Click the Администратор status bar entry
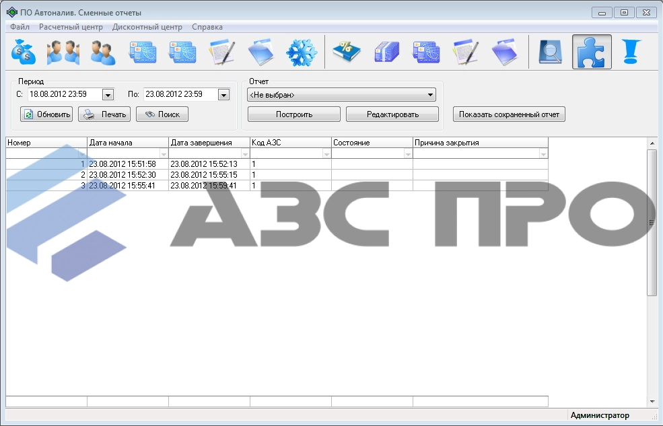Viewport: 663px width, 426px height. [600, 415]
